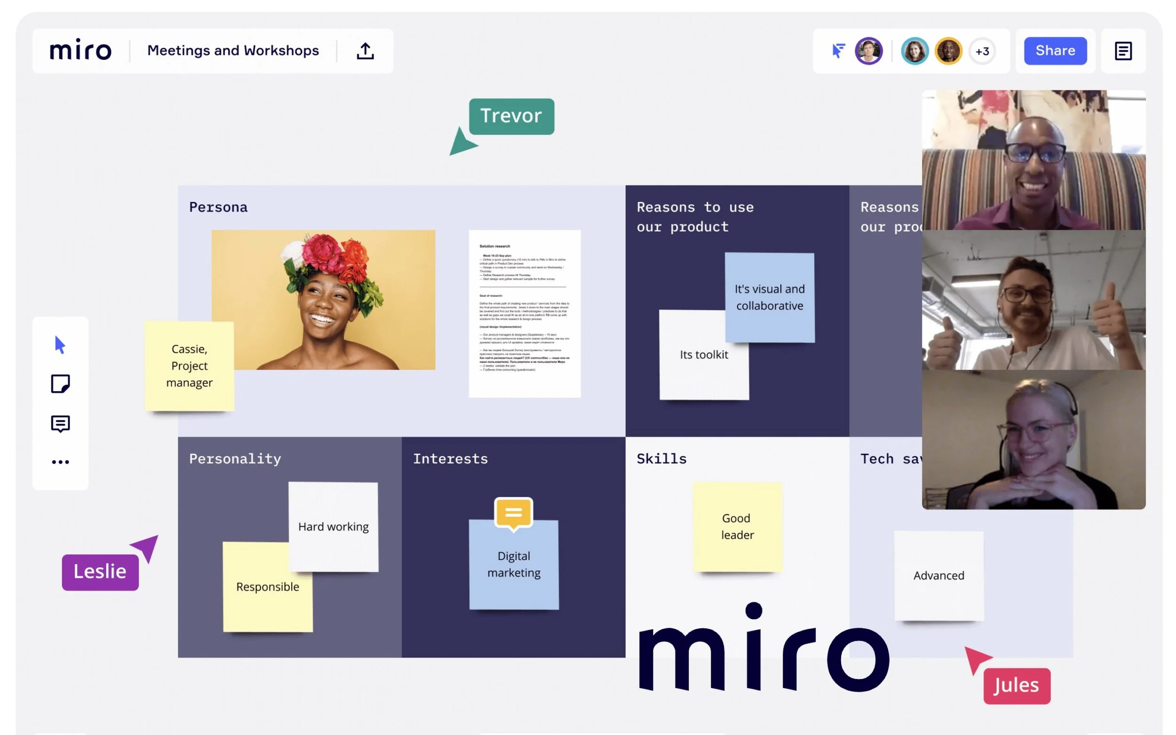
Task: Open the collaborator avatar with orange ring
Action: [x=948, y=51]
